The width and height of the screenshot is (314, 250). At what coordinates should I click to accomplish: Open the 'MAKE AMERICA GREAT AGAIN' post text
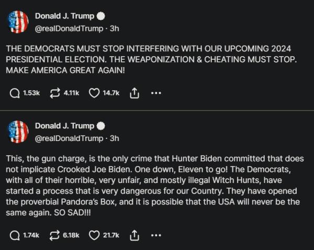click(152, 58)
